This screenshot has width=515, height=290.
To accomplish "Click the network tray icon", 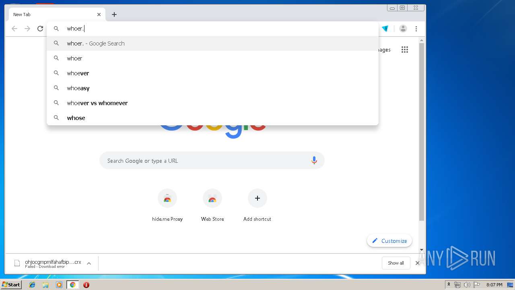I will click(x=457, y=285).
